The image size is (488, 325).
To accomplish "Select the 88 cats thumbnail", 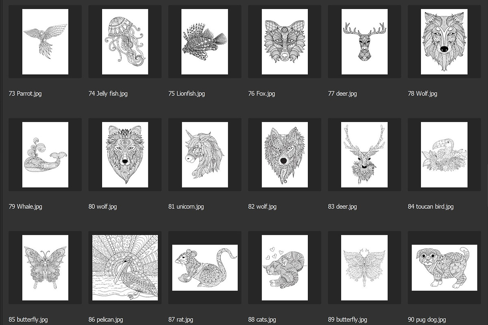I will pos(285,268).
